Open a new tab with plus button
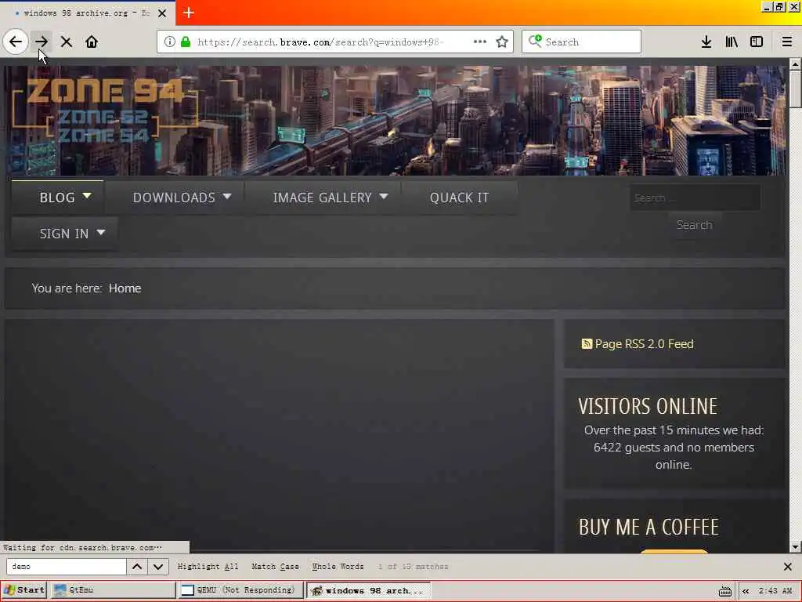 tap(189, 13)
